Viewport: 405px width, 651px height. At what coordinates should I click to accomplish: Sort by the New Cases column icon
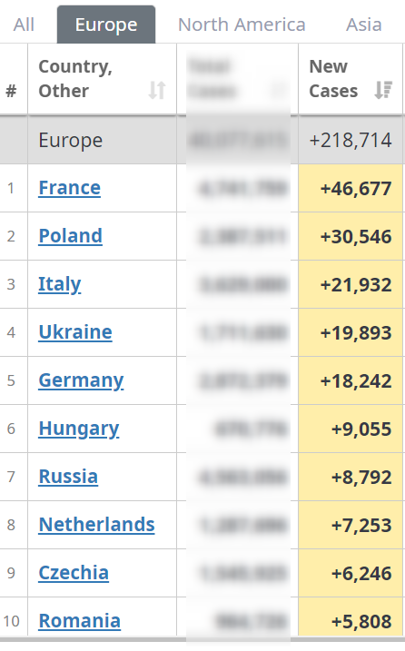point(382,90)
